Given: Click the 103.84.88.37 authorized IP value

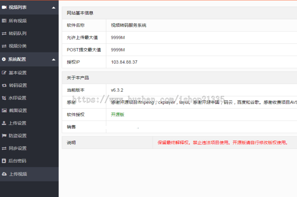Looking at the screenshot, I should pyautogui.click(x=124, y=62).
